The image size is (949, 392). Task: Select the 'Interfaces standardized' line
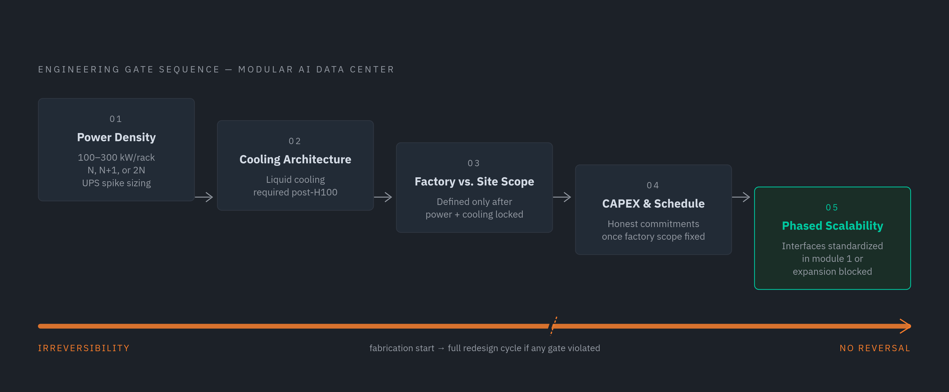[x=832, y=246]
